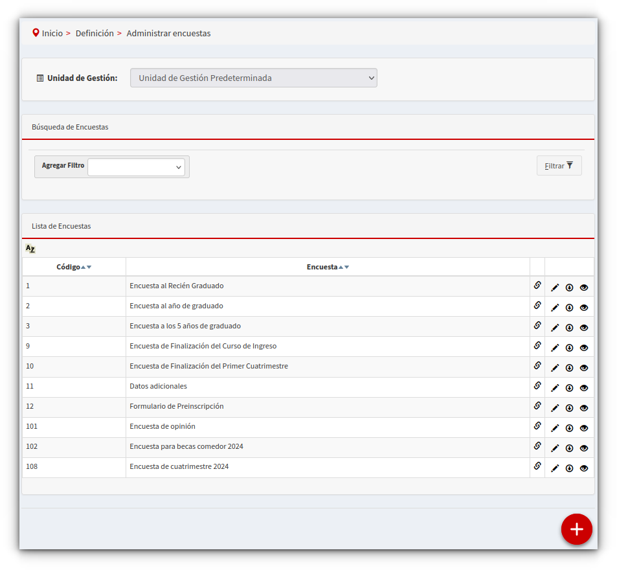Viewport: 617px width, 570px height.
Task: Expand the Agregar Filtro dropdown
Action: tap(137, 167)
